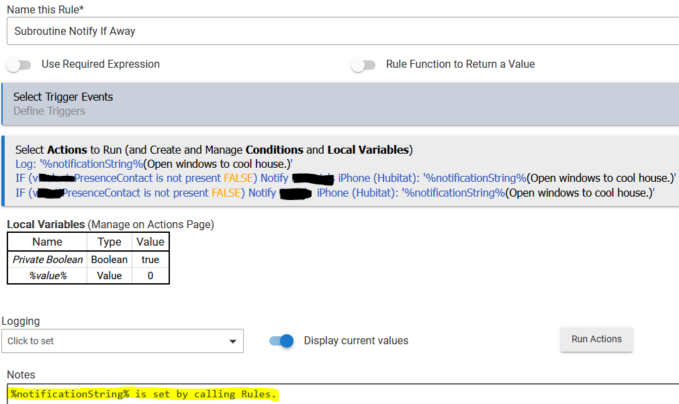Expand the Select Trigger Events section
The image size is (679, 404).
pyautogui.click(x=63, y=97)
